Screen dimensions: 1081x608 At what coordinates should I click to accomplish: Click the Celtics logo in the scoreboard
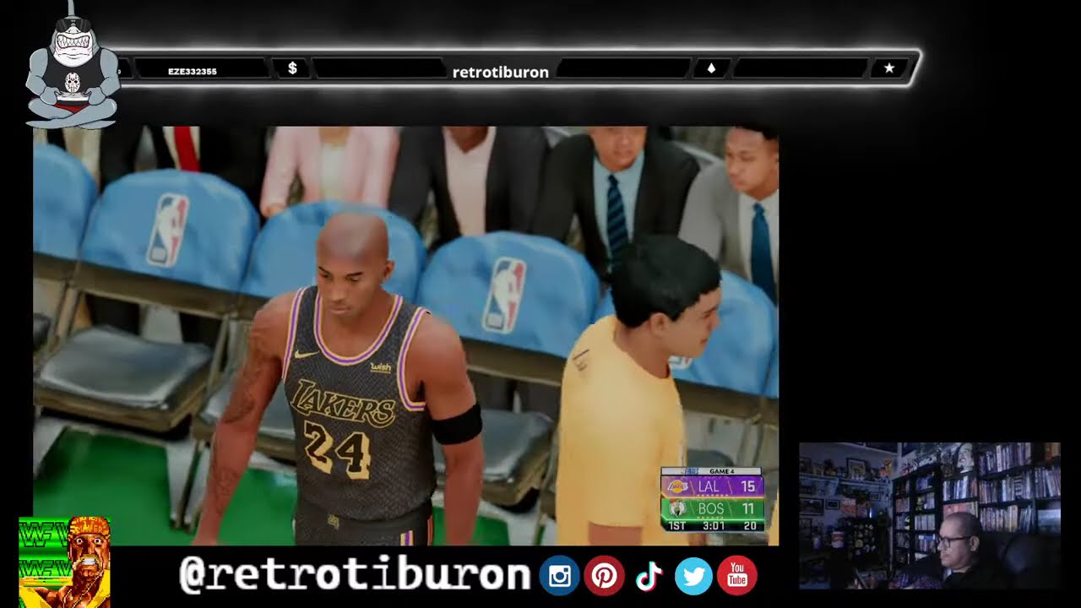[x=676, y=509]
